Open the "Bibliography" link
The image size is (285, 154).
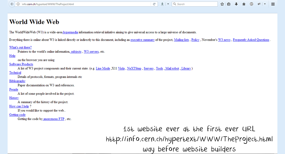(17, 81)
